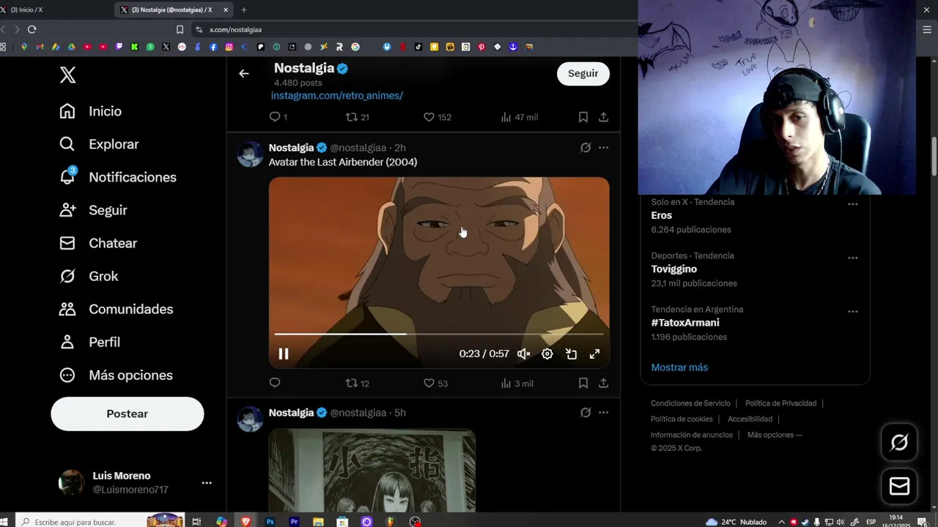Open Comunidades in sidebar
Image resolution: width=938 pixels, height=527 pixels.
click(117, 309)
